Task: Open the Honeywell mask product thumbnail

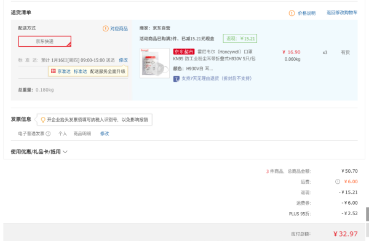Action: (x=154, y=63)
